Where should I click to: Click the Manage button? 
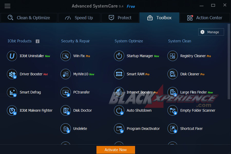(x=211, y=32)
